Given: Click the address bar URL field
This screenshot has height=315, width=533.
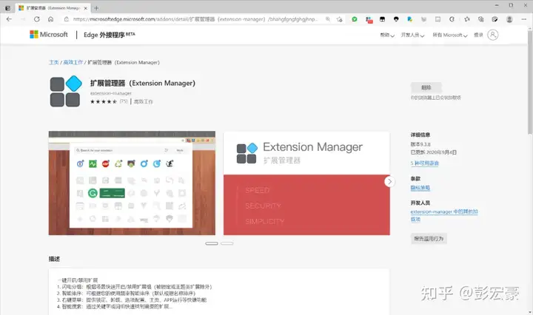Looking at the screenshot, I should pyautogui.click(x=195, y=19).
